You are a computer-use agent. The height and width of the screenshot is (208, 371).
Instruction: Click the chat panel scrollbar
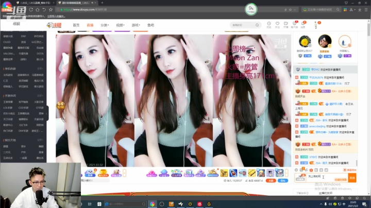coord(357,163)
